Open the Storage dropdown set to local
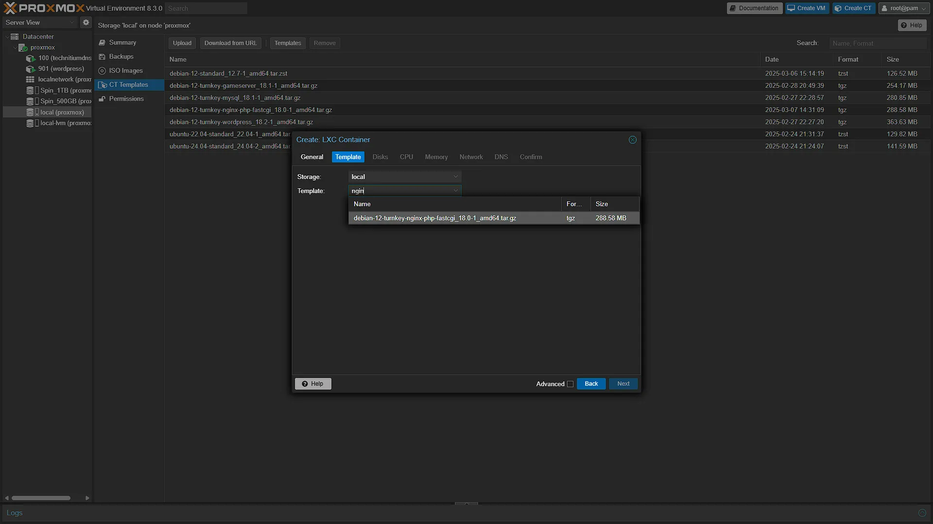Screen dimensions: 933x524 (x=405, y=177)
